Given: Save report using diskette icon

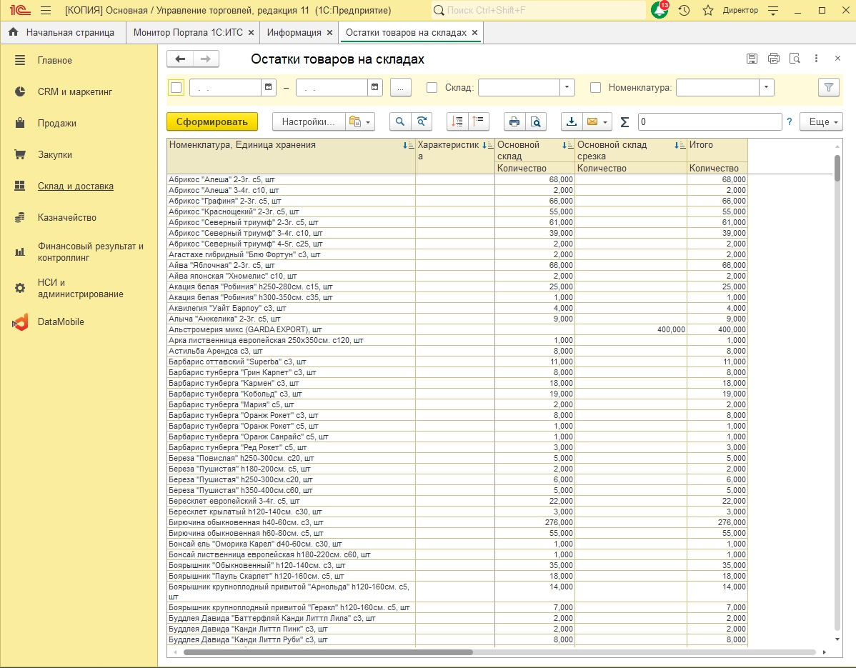Looking at the screenshot, I should point(752,59).
